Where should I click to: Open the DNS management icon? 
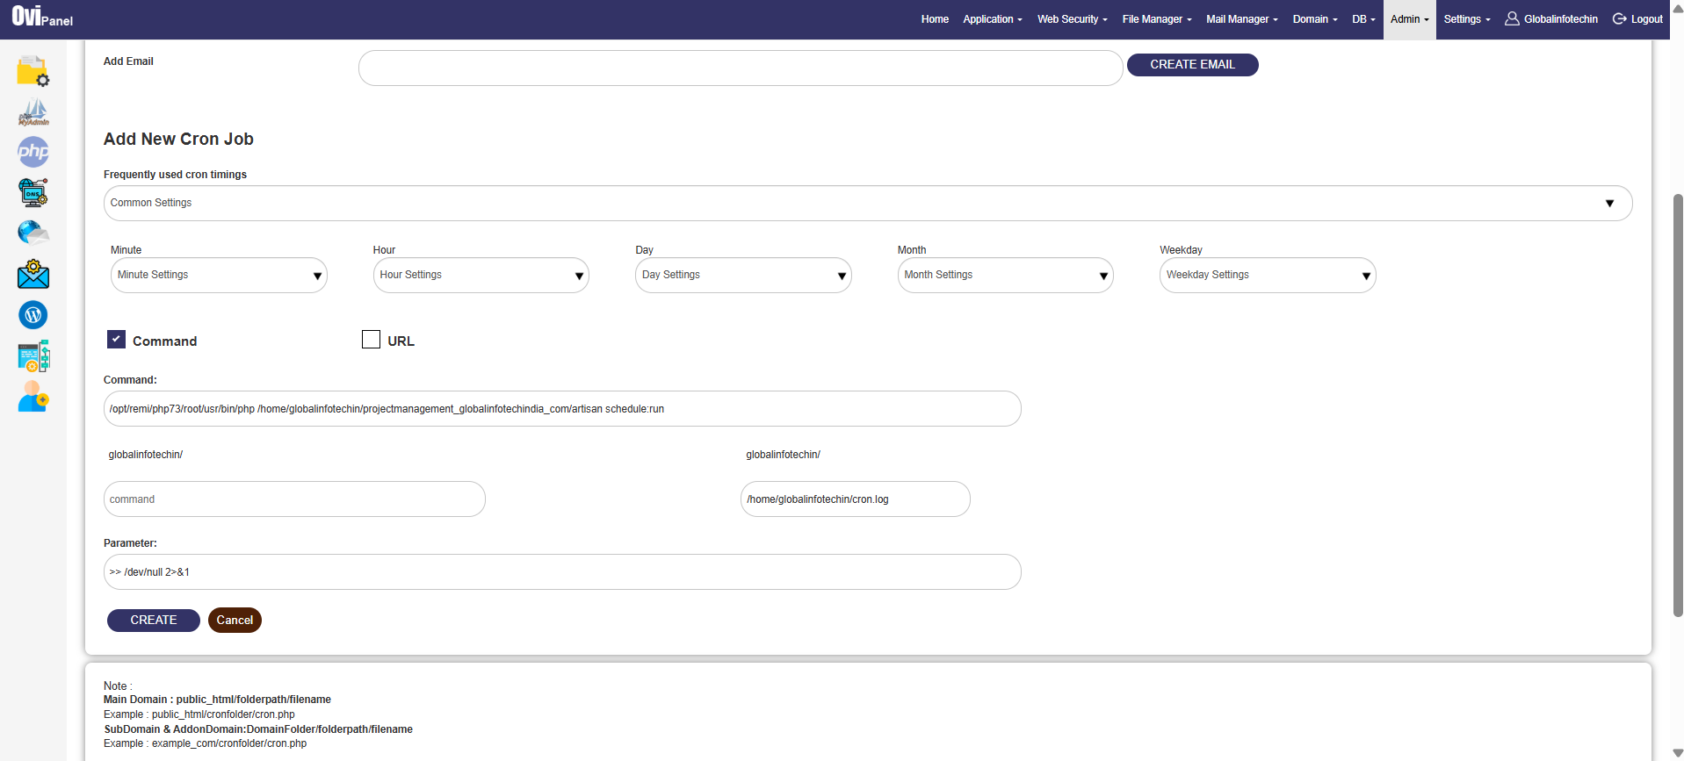pos(33,192)
